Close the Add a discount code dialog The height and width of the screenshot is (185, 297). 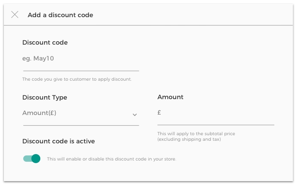15,15
